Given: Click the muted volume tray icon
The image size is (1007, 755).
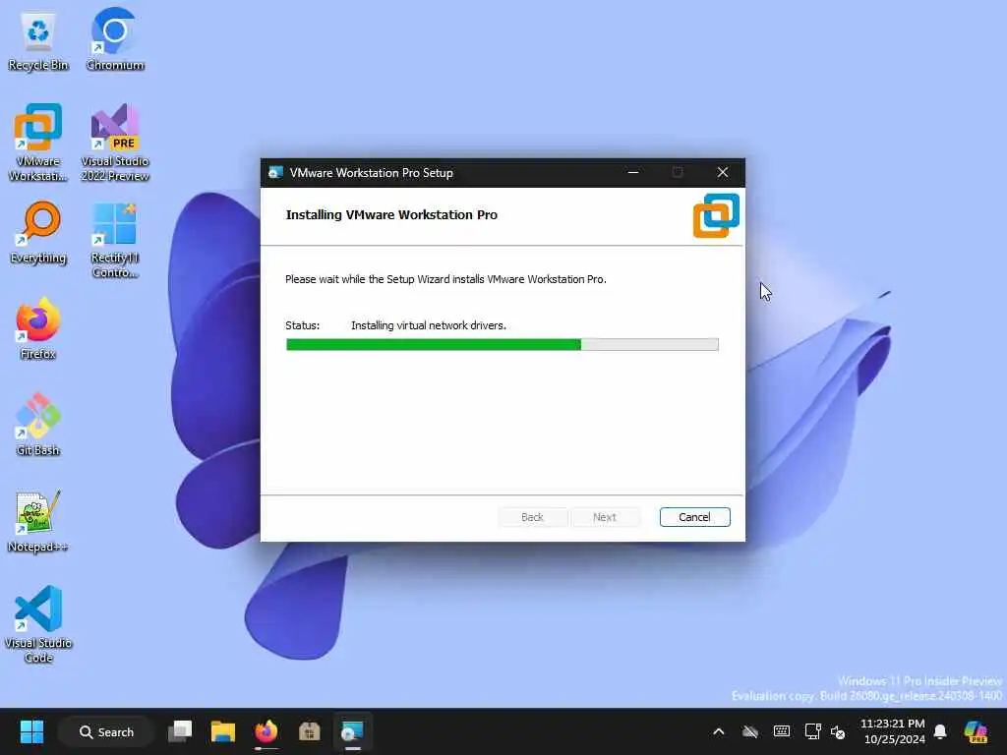Looking at the screenshot, I should [x=838, y=731].
